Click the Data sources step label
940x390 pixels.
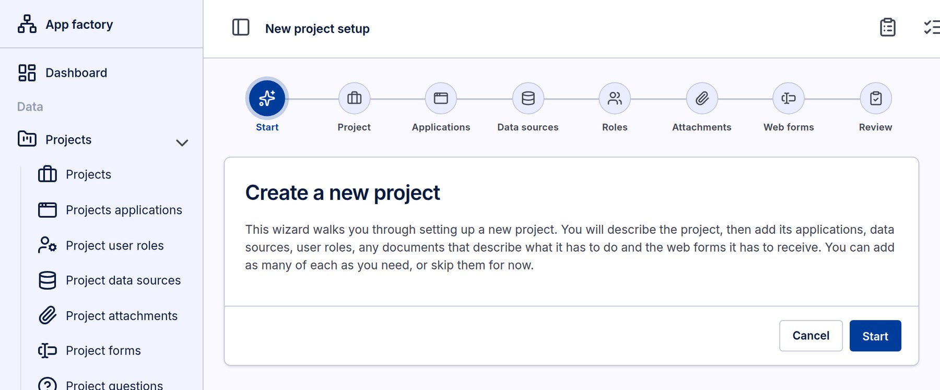528,127
